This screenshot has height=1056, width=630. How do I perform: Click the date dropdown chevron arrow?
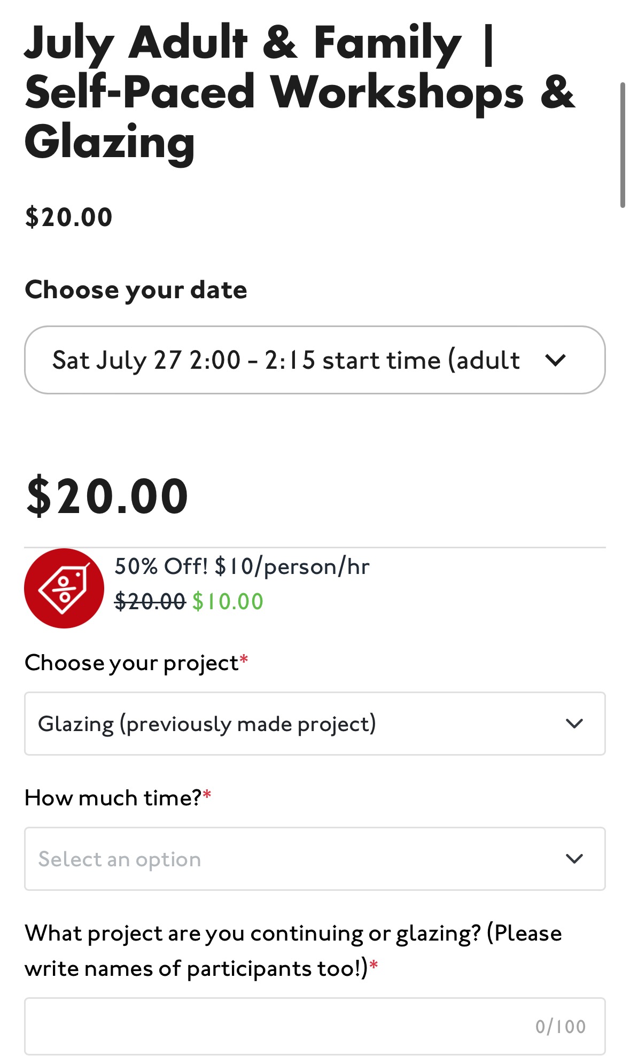555,360
